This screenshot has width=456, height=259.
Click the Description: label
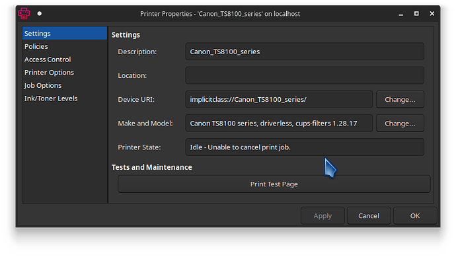(x=137, y=52)
